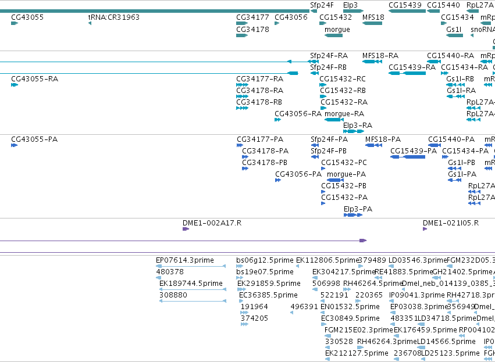Image resolution: width=495 pixels, height=362 pixels.
Task: Select the CG34177-RA transcript
Action: coord(260,79)
